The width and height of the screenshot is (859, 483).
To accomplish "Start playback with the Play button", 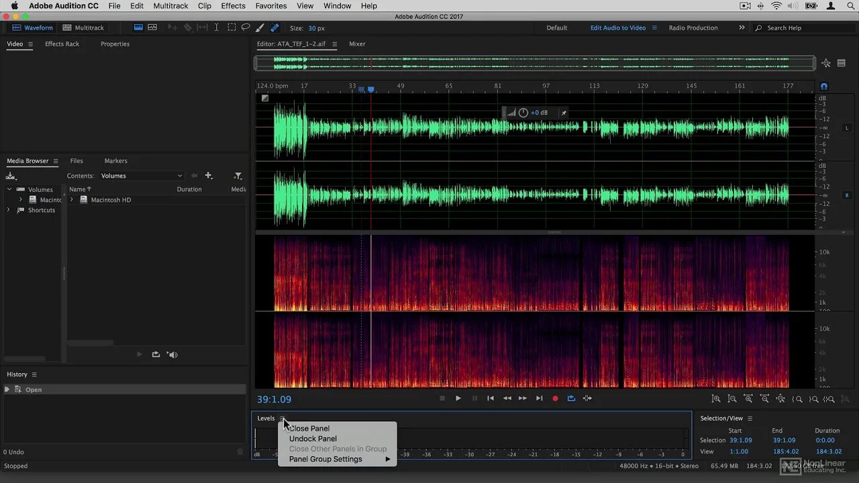I will [458, 398].
